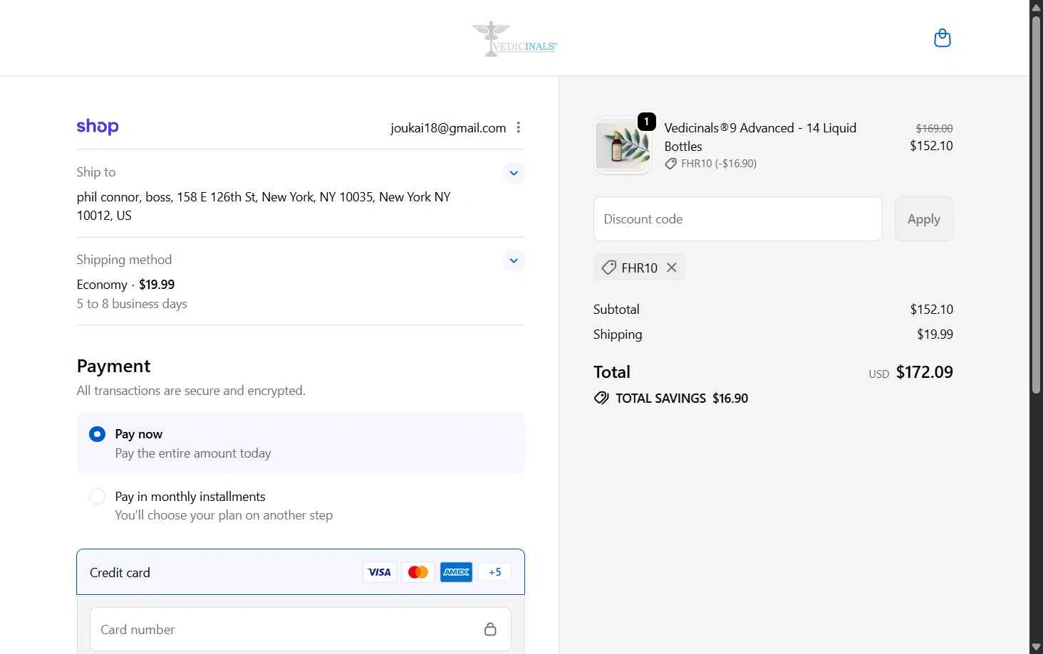Click the Total Savings tag icon
Viewport: 1043px width, 654px height.
[601, 398]
